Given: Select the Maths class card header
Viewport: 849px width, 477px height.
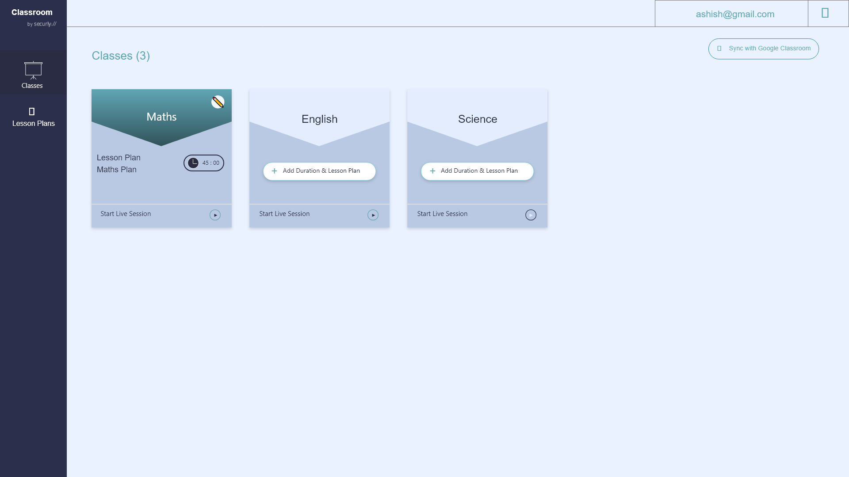Looking at the screenshot, I should coord(161,117).
